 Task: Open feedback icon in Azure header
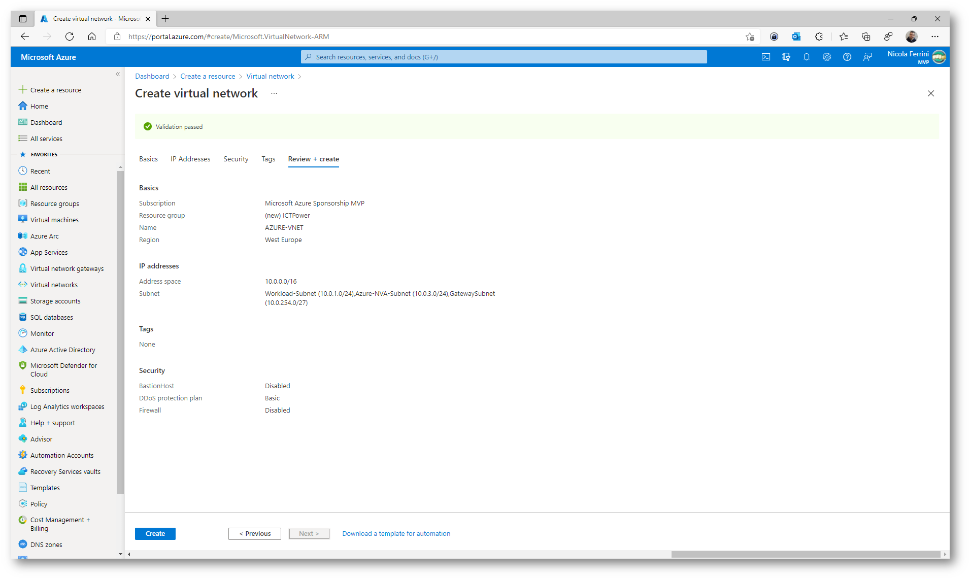pos(867,57)
